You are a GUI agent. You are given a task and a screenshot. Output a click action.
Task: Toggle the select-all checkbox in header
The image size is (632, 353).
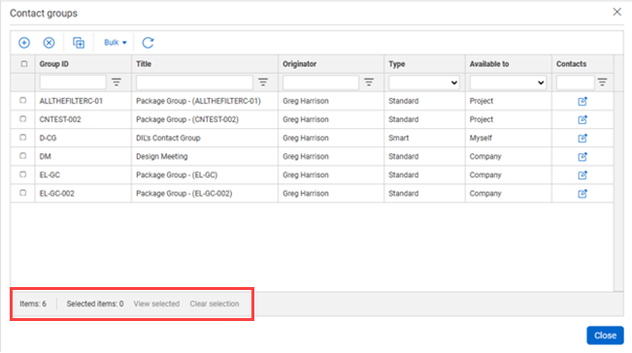(23, 64)
